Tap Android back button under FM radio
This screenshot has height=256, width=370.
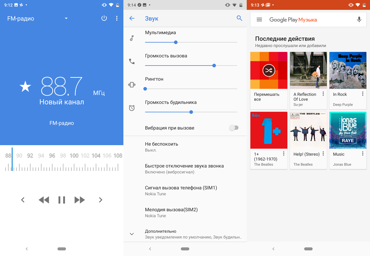pos(27,249)
